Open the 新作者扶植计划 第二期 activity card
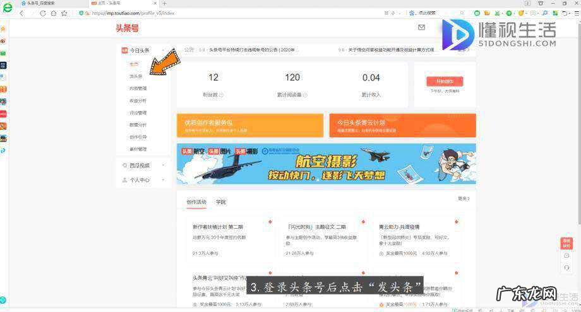Screen dimensions: 581x312 [x=229, y=240]
